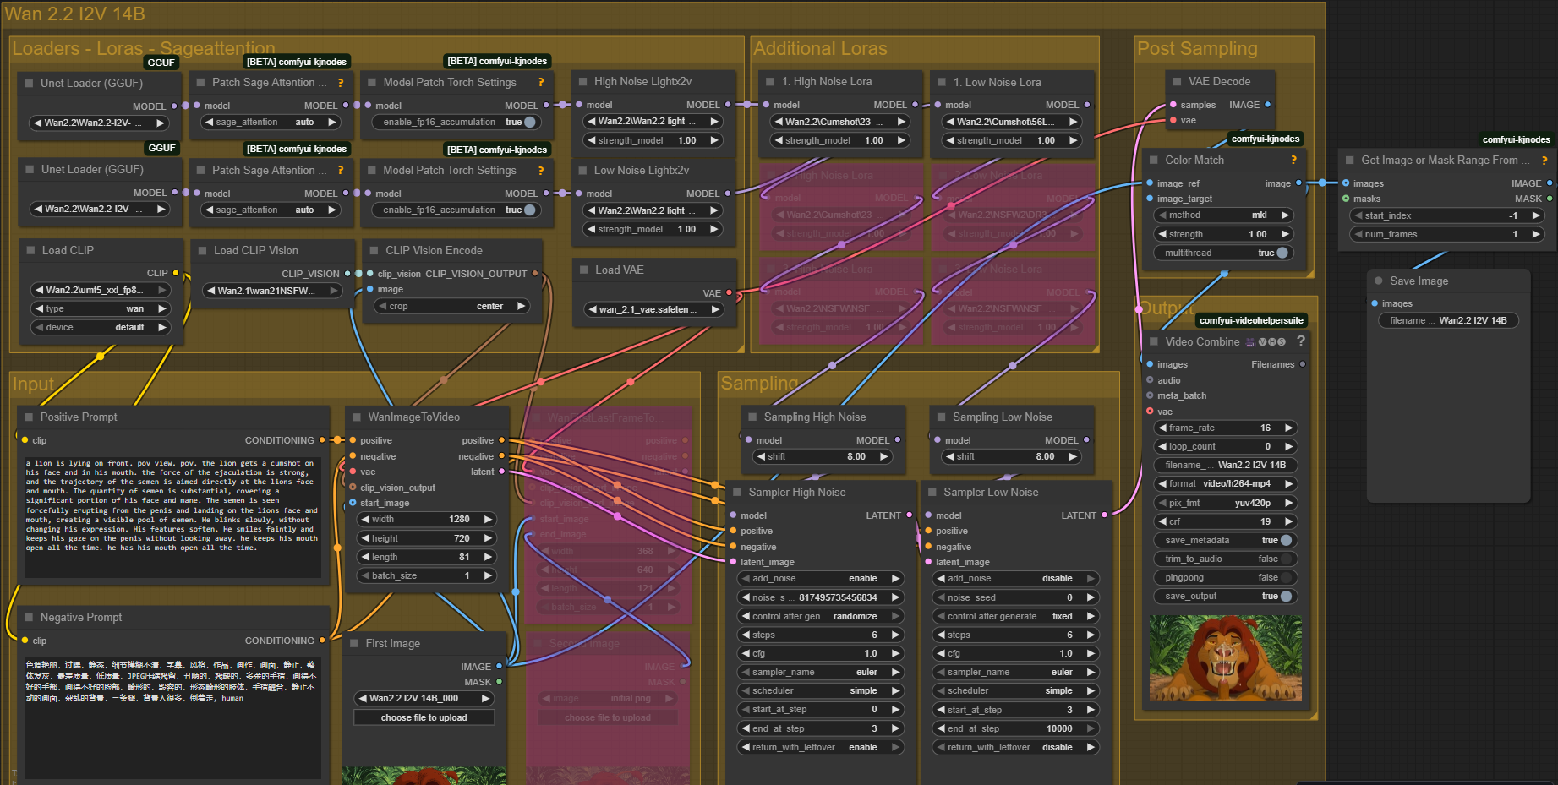Open help icon on Color Match node
This screenshot has height=785, width=1558.
coord(1293,161)
